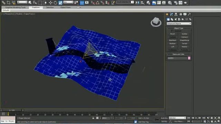221x124 pixels.
Task: Open the Schematic View
Action: (164, 2)
